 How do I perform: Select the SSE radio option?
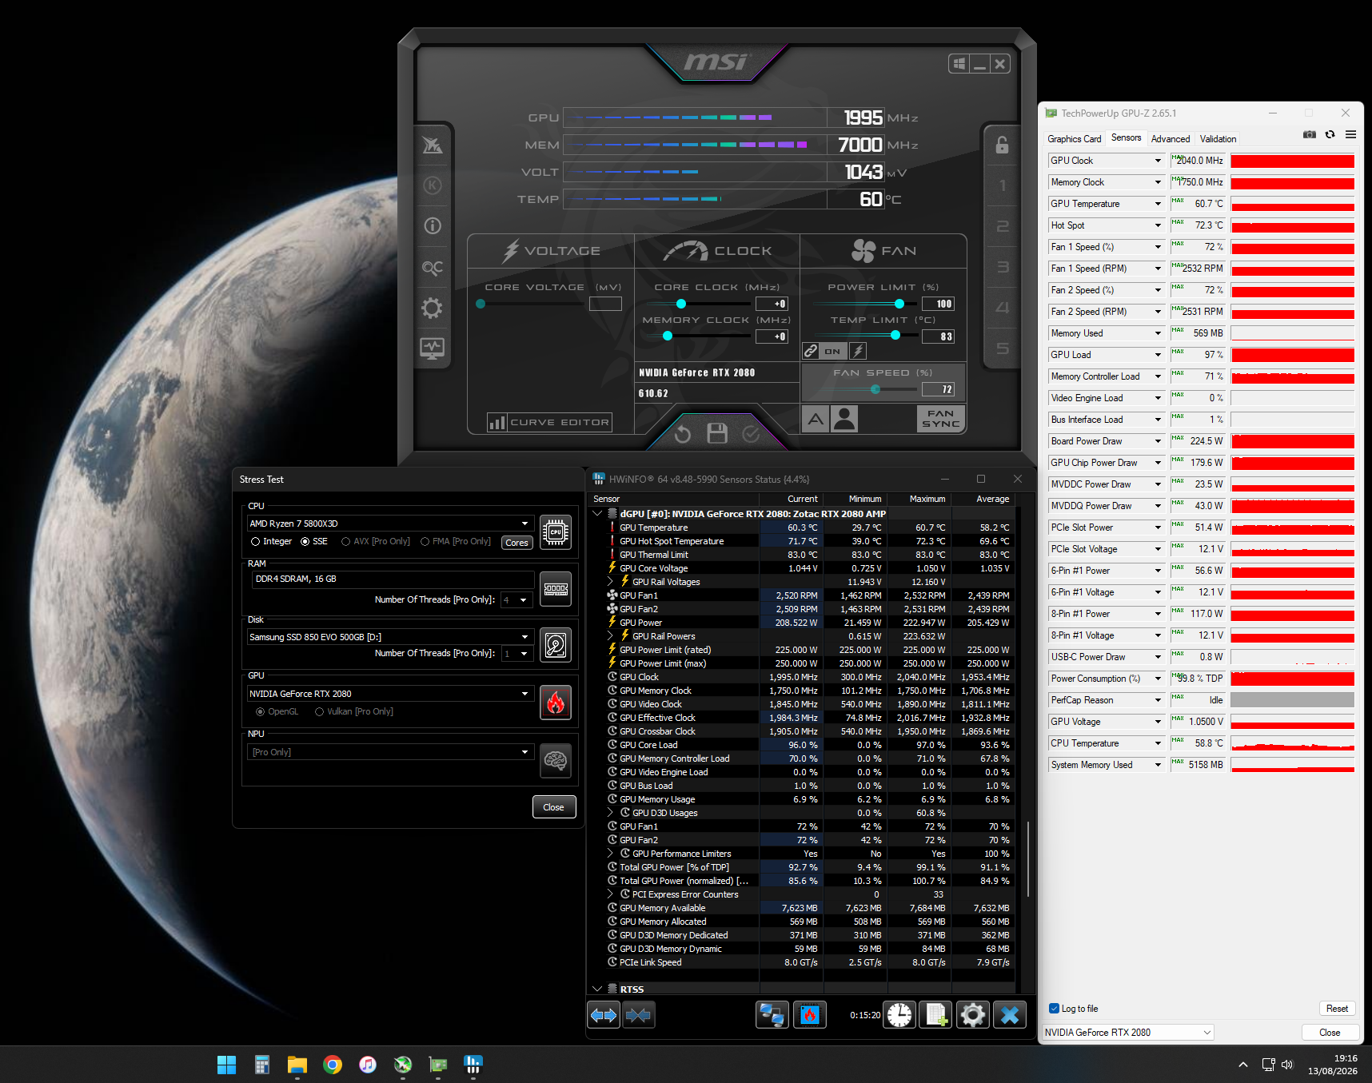(x=314, y=542)
